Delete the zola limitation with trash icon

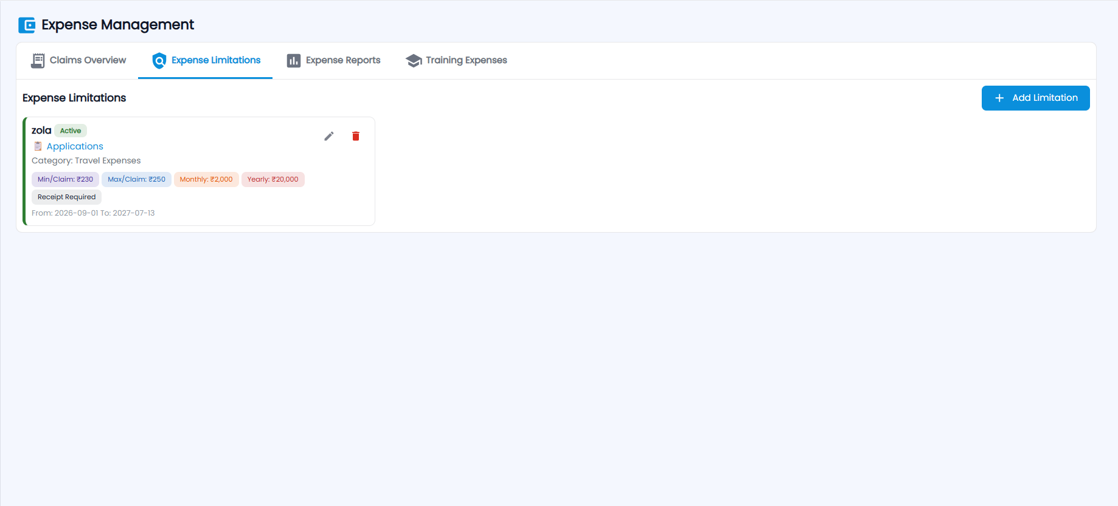356,136
